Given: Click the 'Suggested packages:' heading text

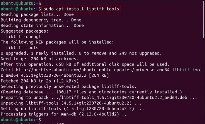Looking at the screenshot, I should [x=24, y=31].
